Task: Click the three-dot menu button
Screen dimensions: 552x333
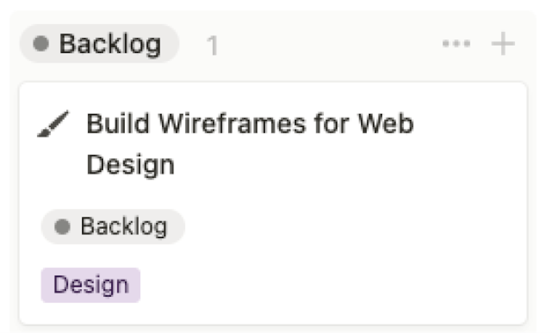Action: click(457, 43)
